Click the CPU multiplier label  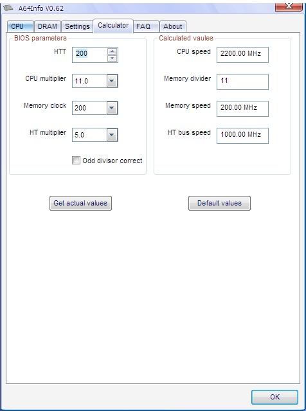pyautogui.click(x=46, y=78)
